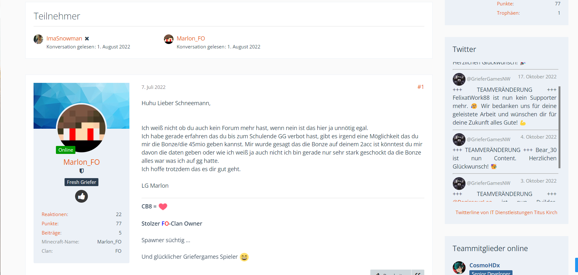Click the Twitter feed scrollbar
578x275 pixels.
[x=559, y=127]
